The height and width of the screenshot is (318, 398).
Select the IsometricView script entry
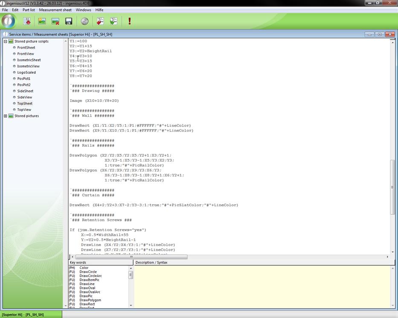28,66
